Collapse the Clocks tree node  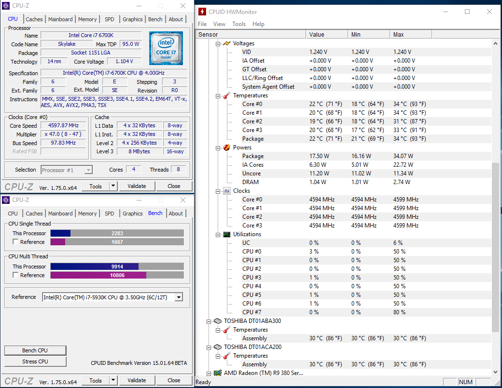(218, 191)
